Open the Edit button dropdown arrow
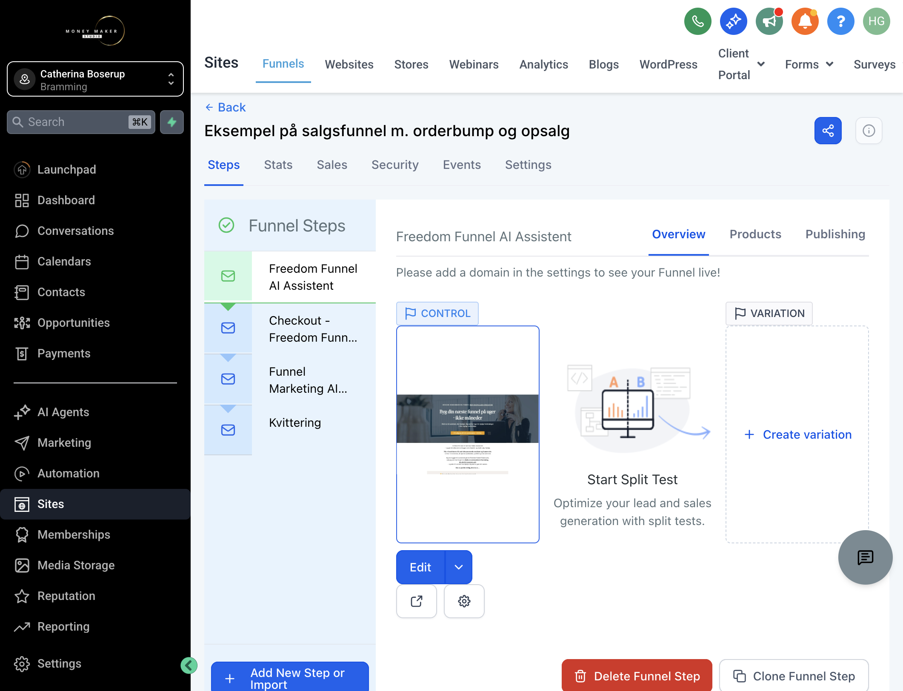903x691 pixels. click(458, 567)
